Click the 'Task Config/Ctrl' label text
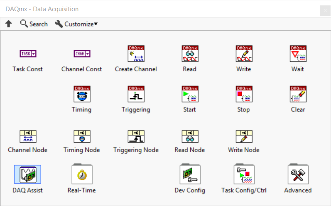 tap(244, 190)
